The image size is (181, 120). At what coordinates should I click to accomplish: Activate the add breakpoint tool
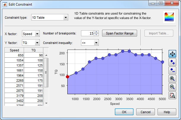pyautogui.click(x=172, y=62)
